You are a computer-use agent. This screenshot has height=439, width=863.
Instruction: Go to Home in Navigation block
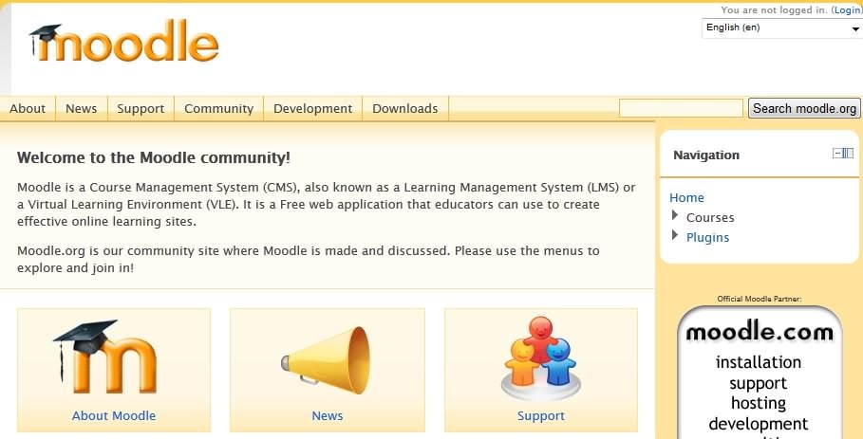tap(686, 198)
